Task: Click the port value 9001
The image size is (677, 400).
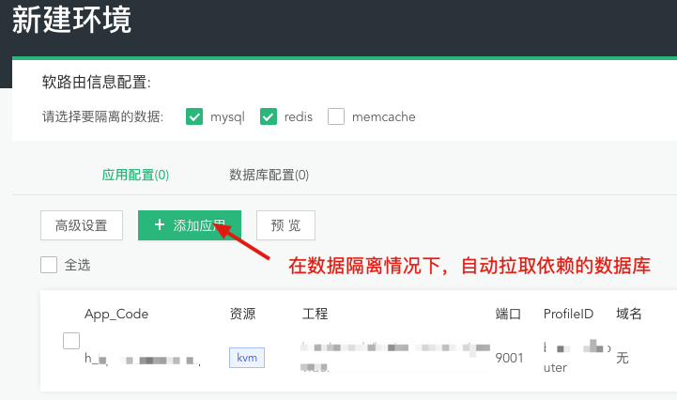Action: click(510, 358)
